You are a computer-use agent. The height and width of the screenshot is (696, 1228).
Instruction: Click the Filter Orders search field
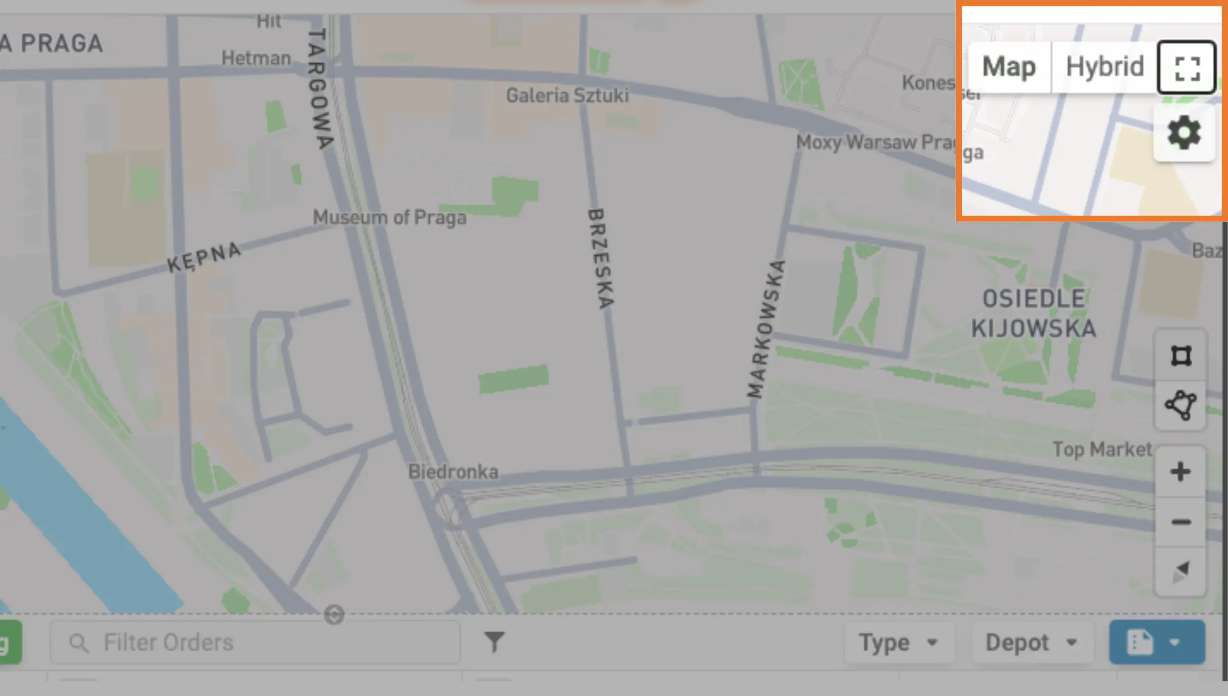pyautogui.click(x=255, y=642)
